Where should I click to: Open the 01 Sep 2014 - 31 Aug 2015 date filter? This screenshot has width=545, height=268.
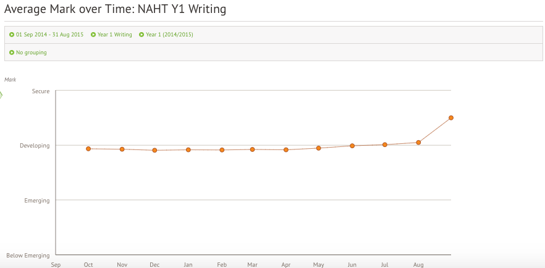pyautogui.click(x=50, y=35)
